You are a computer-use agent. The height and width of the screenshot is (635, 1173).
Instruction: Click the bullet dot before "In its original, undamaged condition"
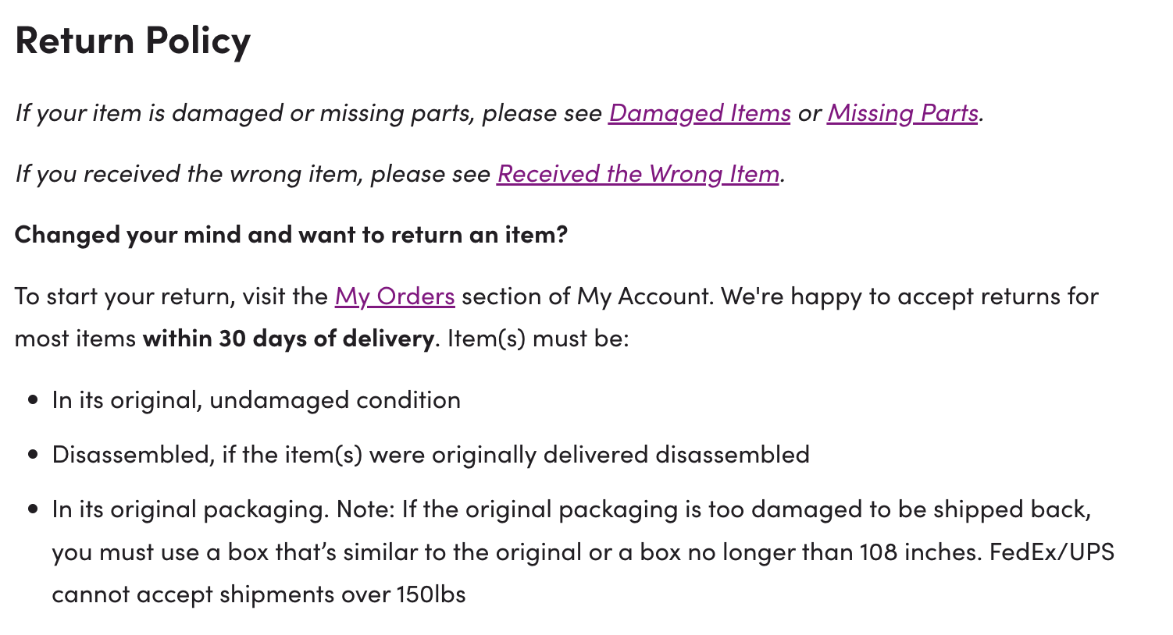[x=32, y=400]
